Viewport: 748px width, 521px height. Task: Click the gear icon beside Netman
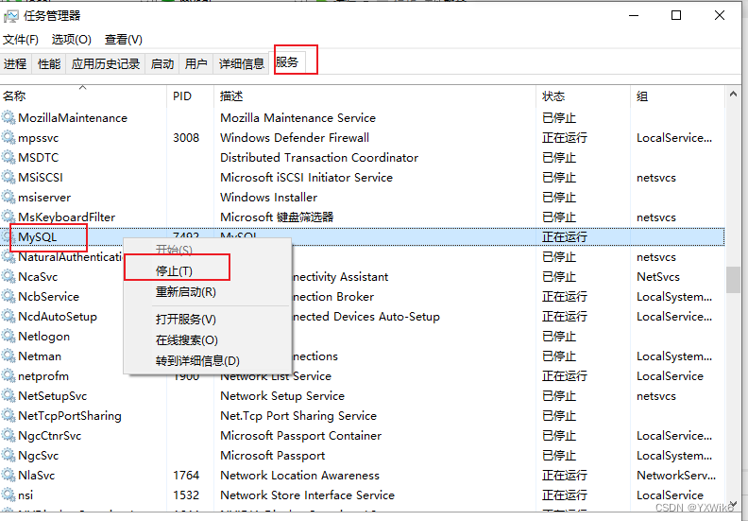8,356
